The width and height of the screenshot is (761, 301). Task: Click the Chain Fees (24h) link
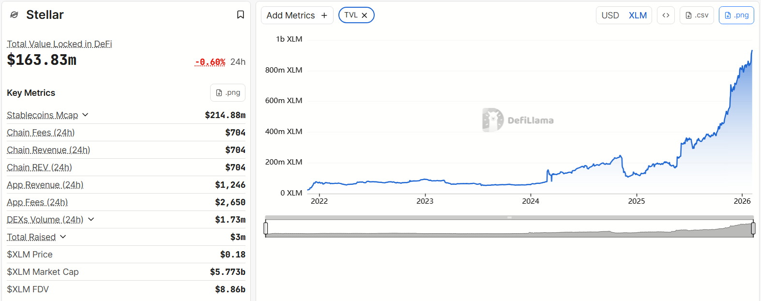(41, 132)
